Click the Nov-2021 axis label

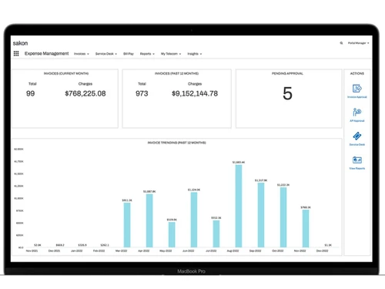[32, 250]
